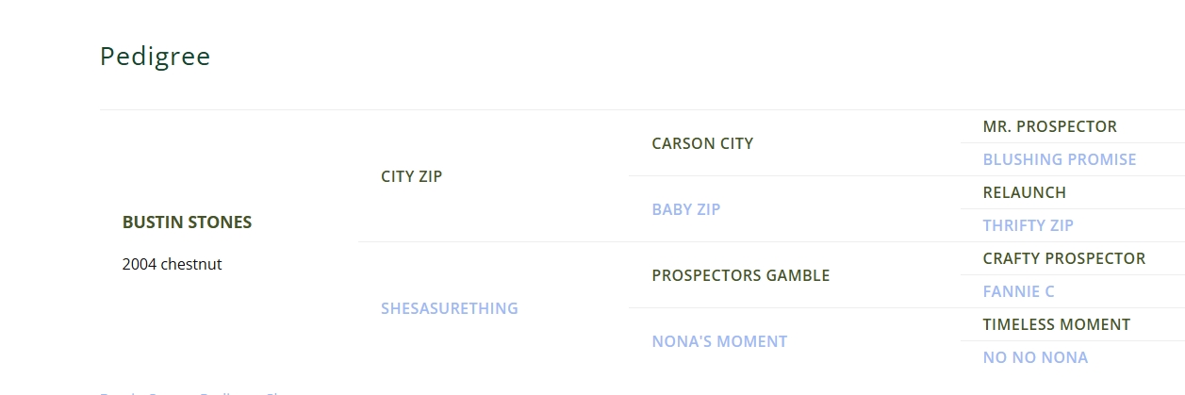Click MR. PROSPECTOR ancestor entry
1185x395 pixels.
coord(1049,126)
